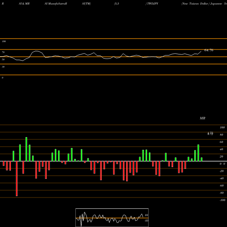
Task: Click the MR axis label -100
Action: [x=222, y=200]
